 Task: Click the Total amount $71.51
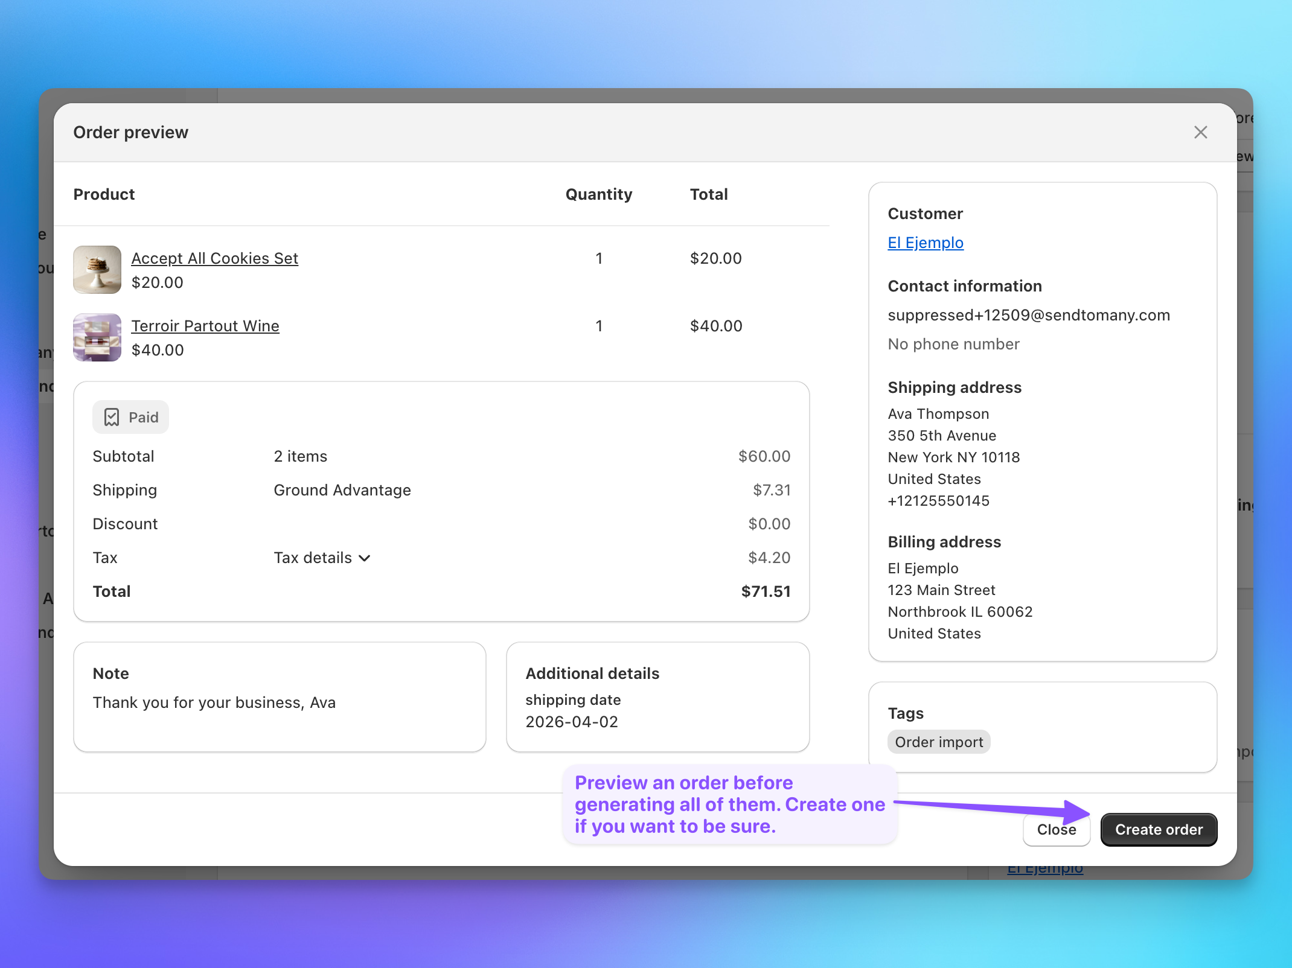pyautogui.click(x=766, y=591)
